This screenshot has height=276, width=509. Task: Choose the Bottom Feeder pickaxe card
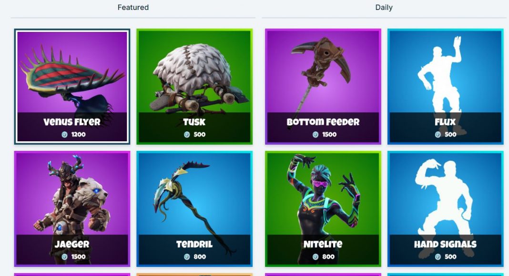tap(323, 87)
